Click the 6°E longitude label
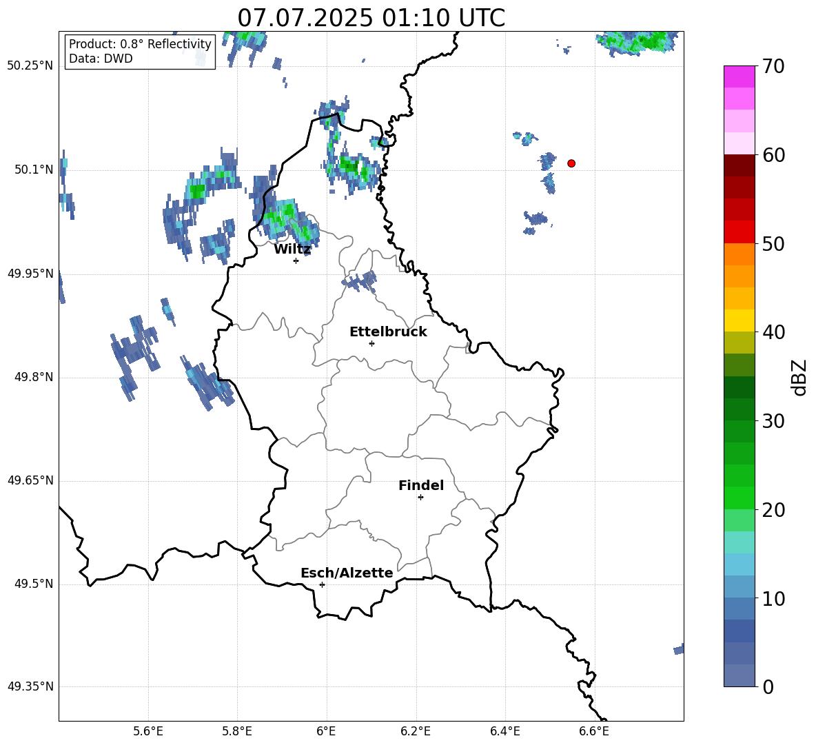Viewport: 816px width, 745px height. 326,732
